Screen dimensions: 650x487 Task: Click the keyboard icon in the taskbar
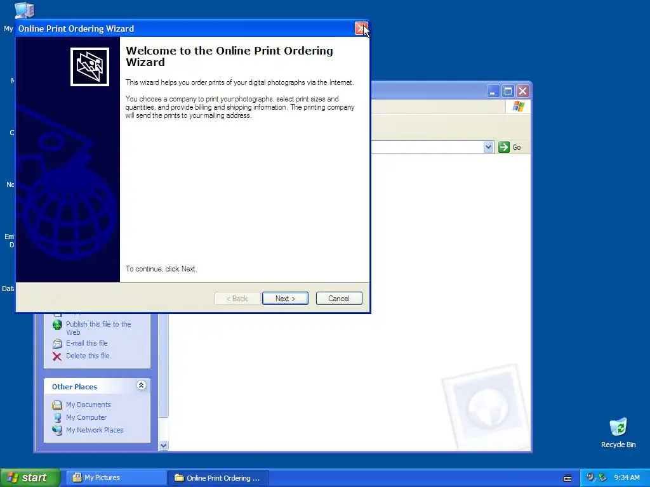[x=567, y=478]
